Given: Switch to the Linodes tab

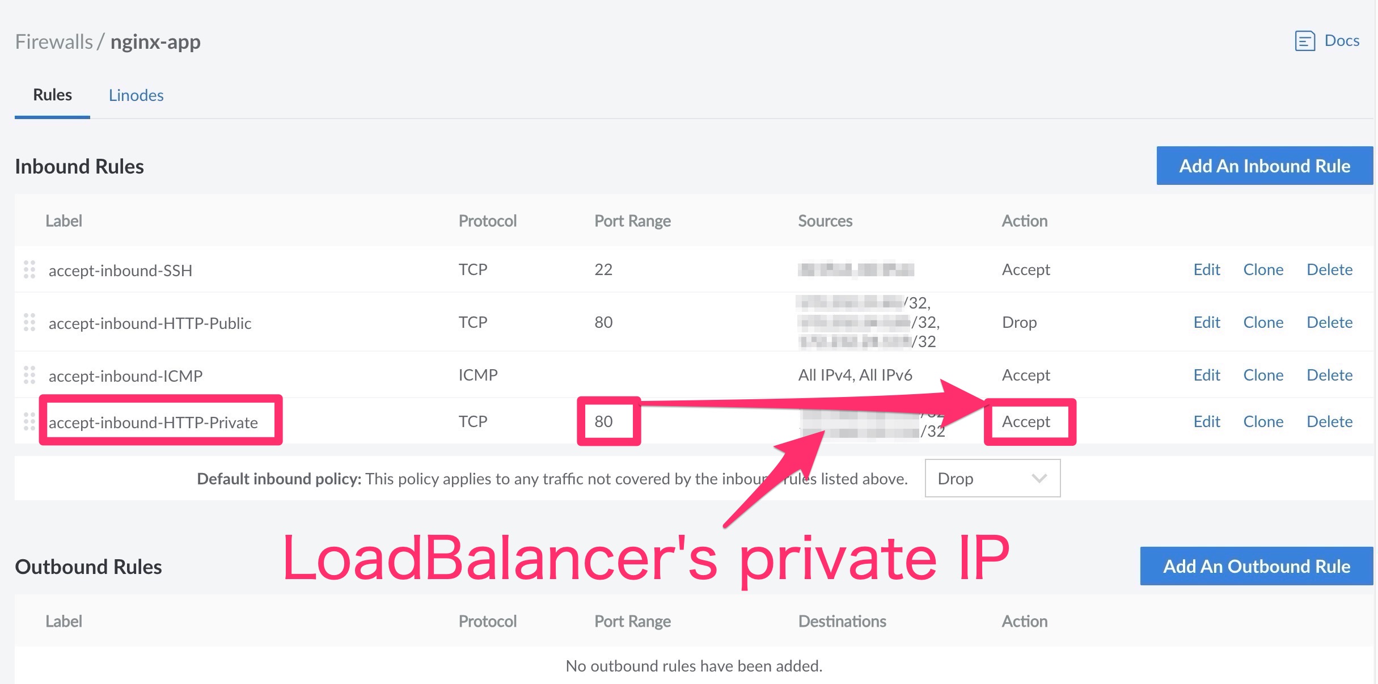Looking at the screenshot, I should (x=136, y=95).
